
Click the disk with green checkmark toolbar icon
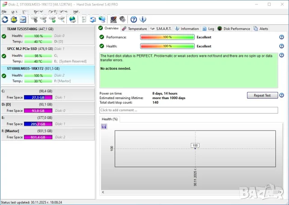coord(52,19)
